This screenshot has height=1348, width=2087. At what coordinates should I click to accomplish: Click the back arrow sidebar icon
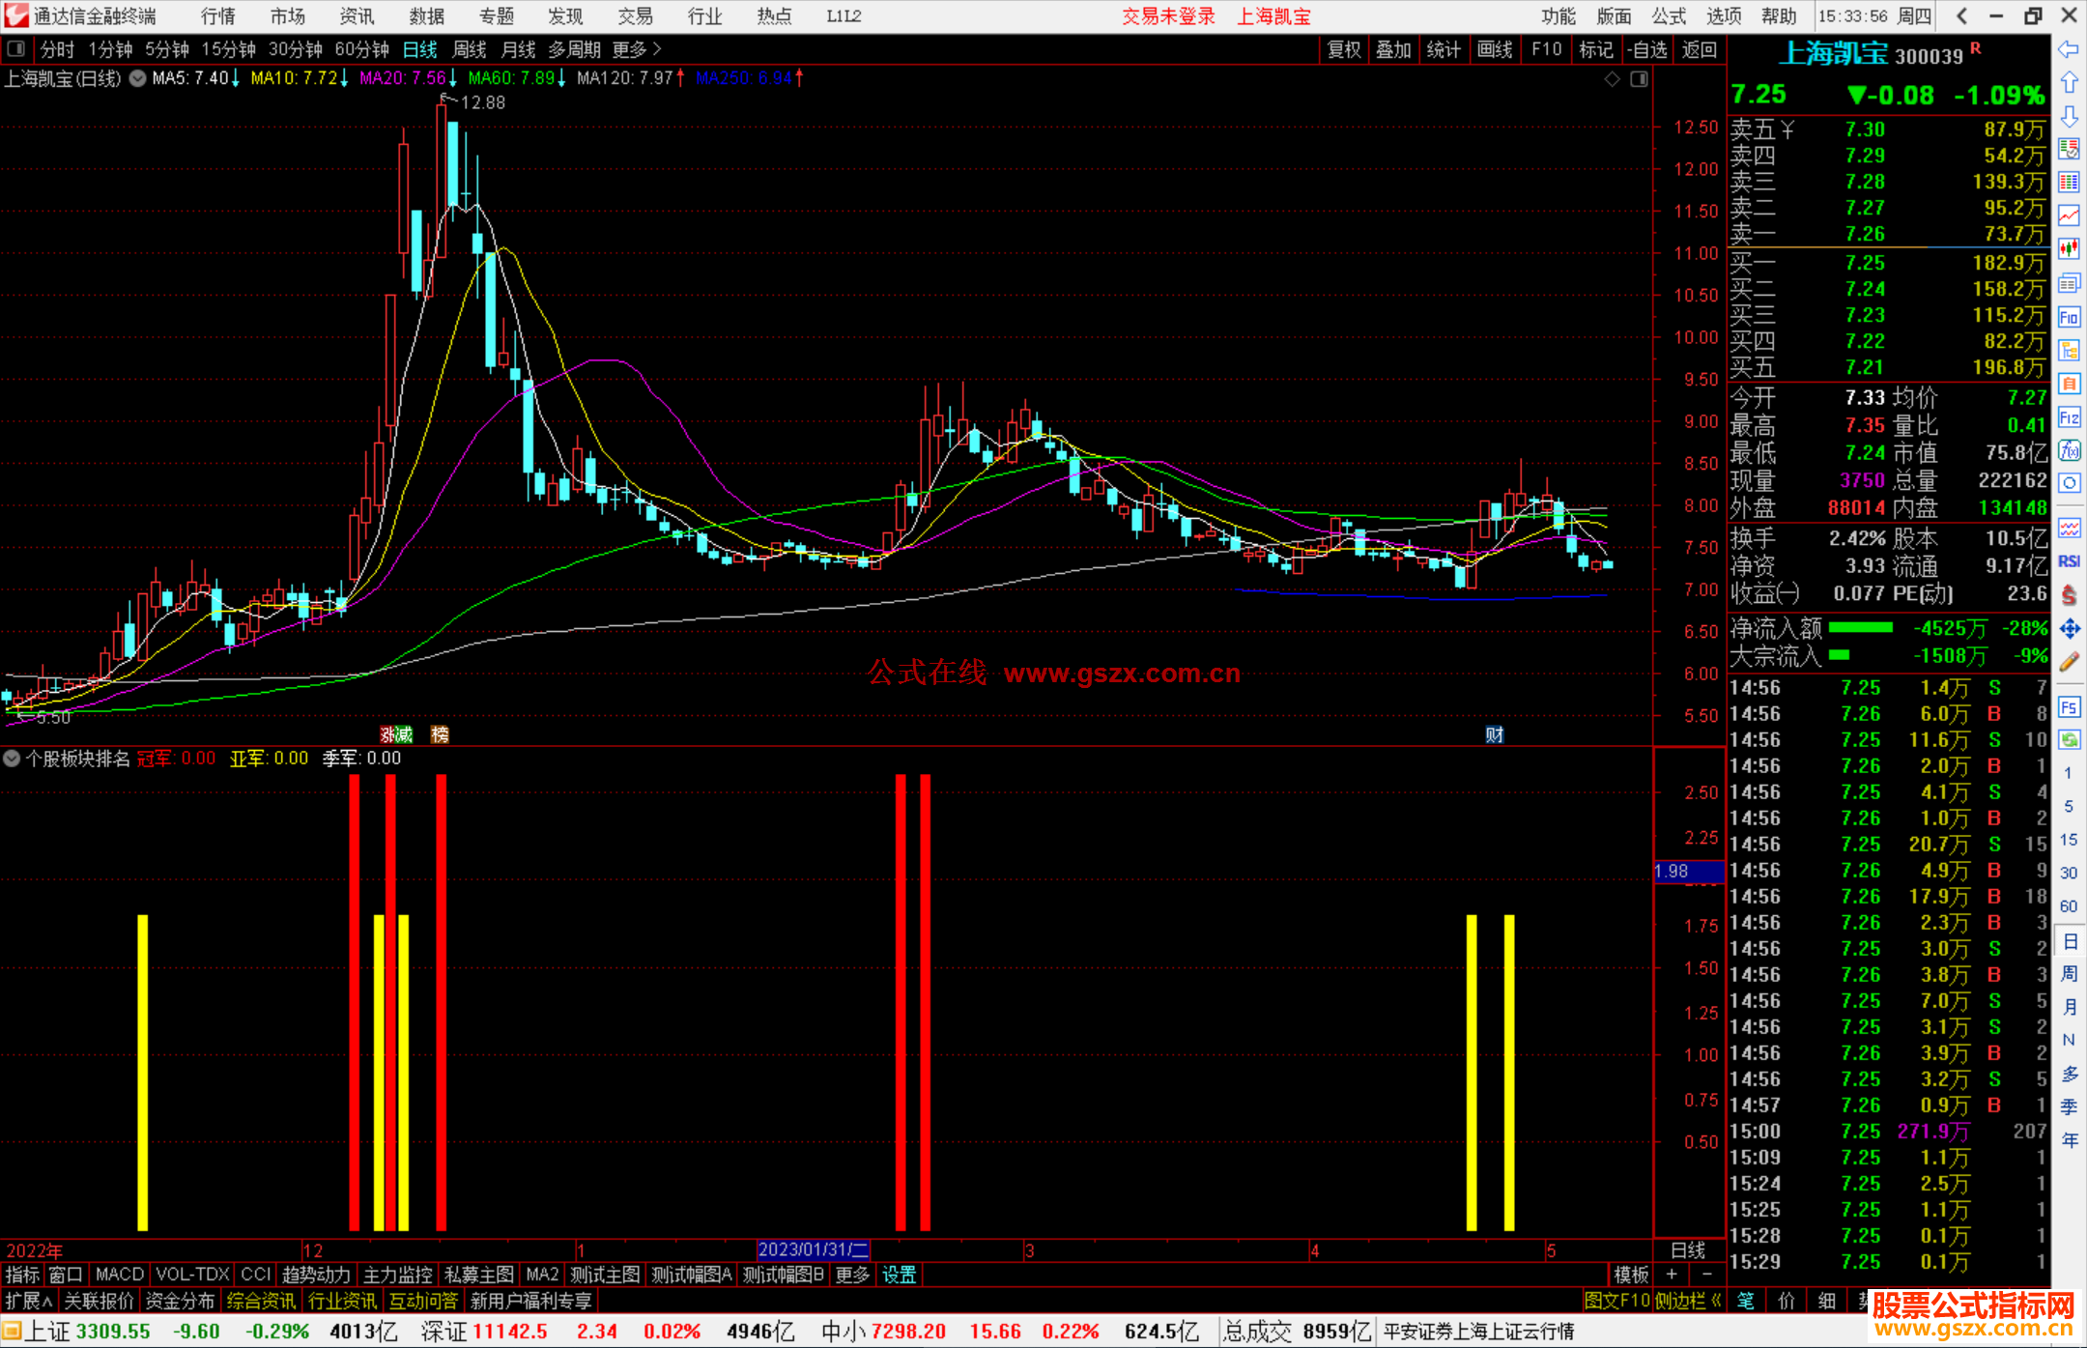2069,49
